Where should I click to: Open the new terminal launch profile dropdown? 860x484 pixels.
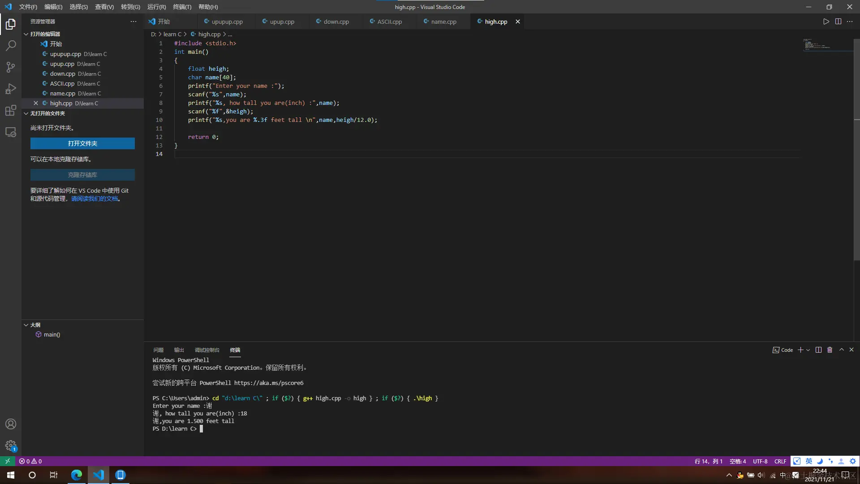808,350
